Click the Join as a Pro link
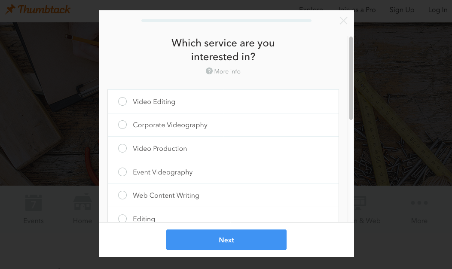Screen dimensions: 452x269 (x=357, y=10)
